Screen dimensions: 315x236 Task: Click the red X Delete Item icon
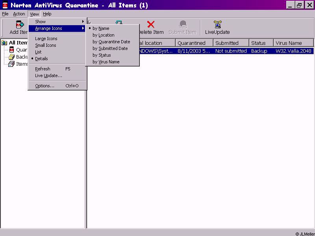(x=150, y=25)
